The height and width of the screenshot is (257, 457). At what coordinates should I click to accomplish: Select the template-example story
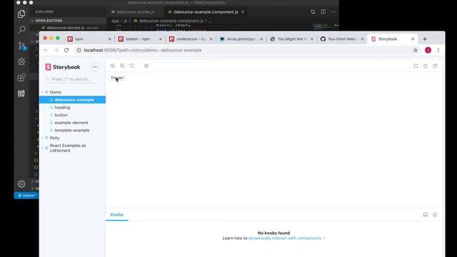point(72,130)
